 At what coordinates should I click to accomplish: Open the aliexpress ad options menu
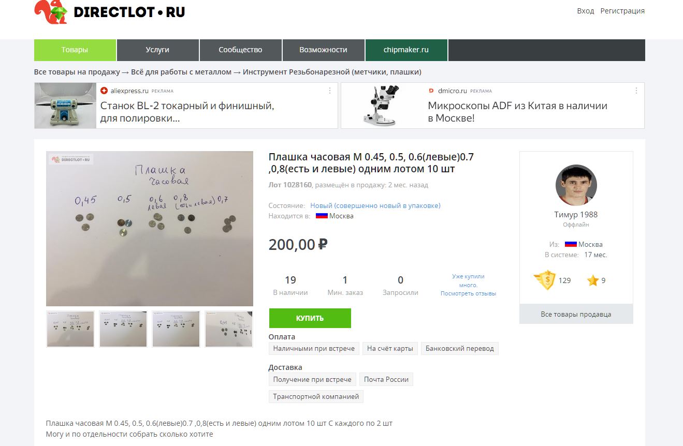pos(330,91)
